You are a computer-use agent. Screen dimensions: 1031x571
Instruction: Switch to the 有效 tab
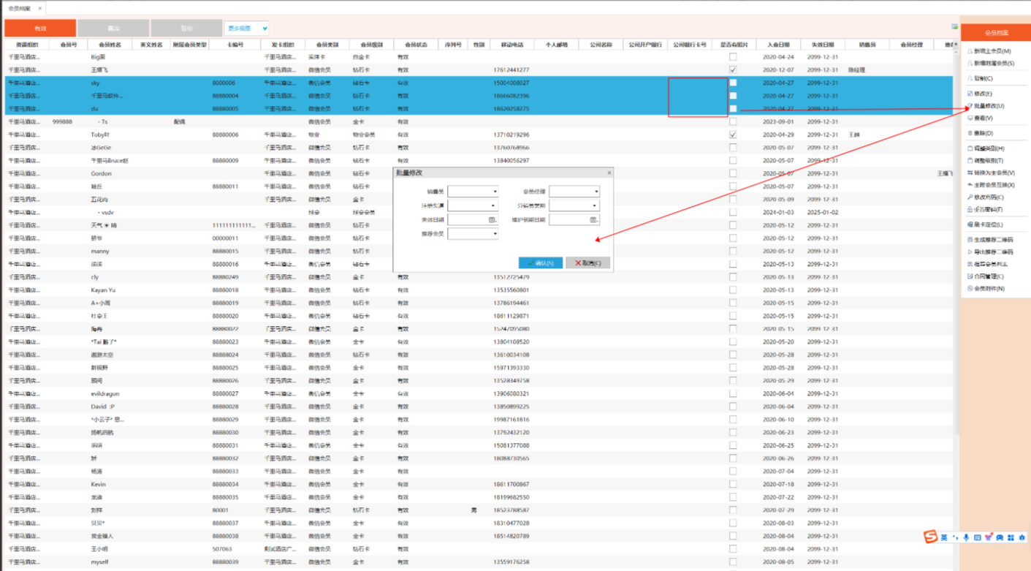click(x=40, y=29)
